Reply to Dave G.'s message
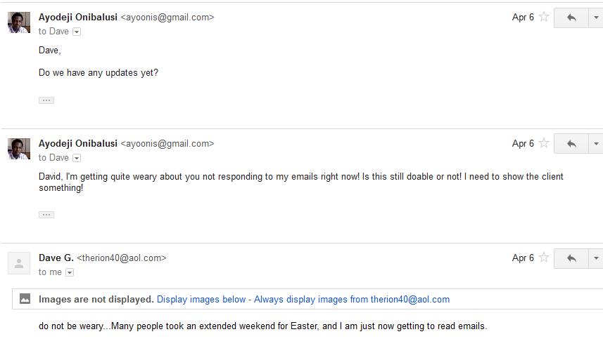The width and height of the screenshot is (603, 353). click(571, 258)
